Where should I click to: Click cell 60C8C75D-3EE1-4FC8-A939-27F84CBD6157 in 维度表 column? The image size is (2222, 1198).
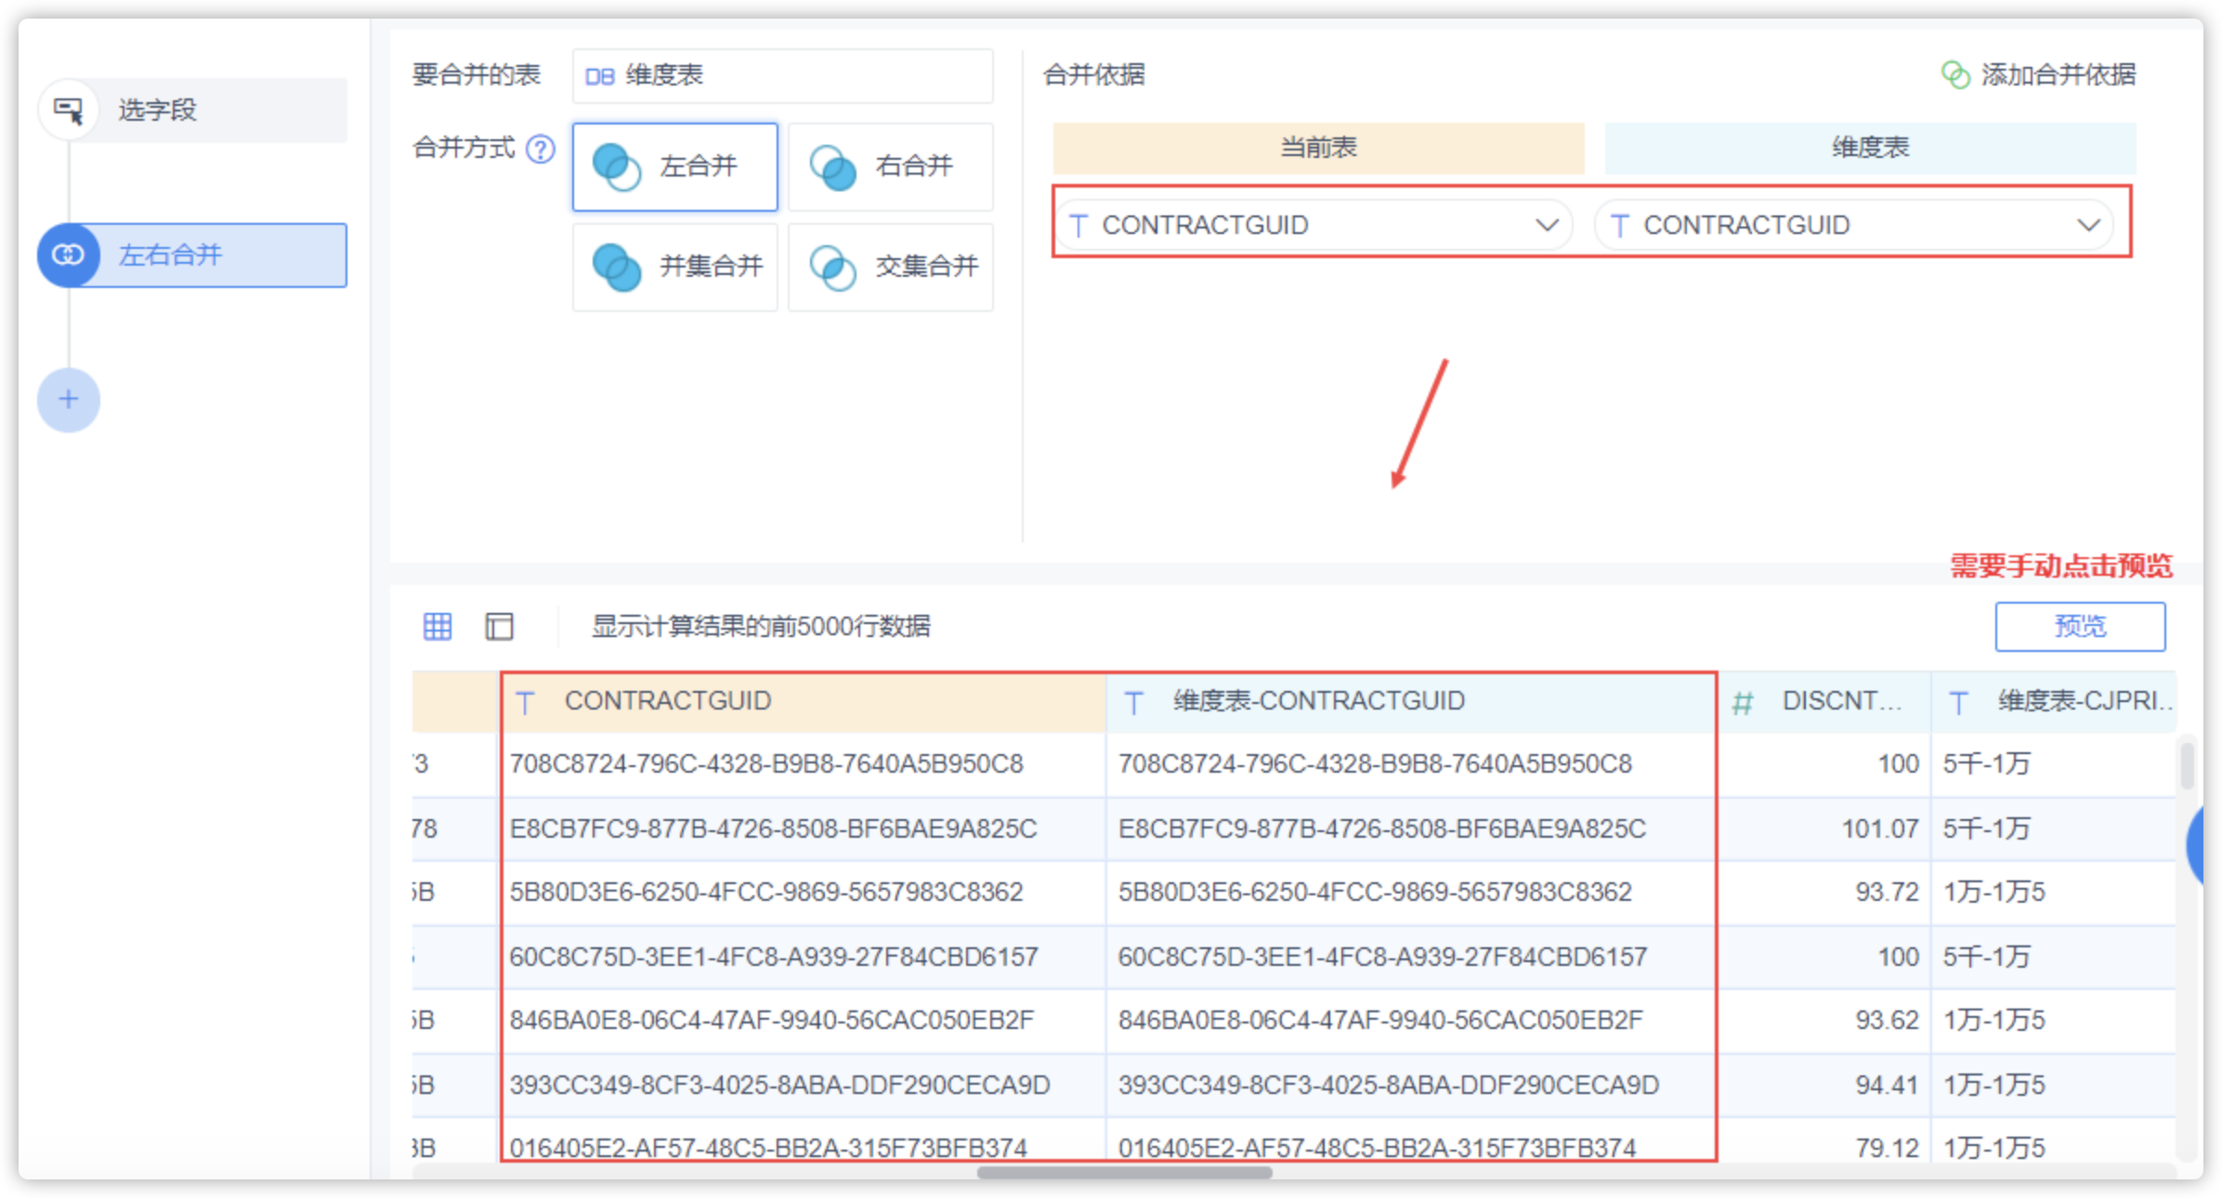coord(1382,957)
